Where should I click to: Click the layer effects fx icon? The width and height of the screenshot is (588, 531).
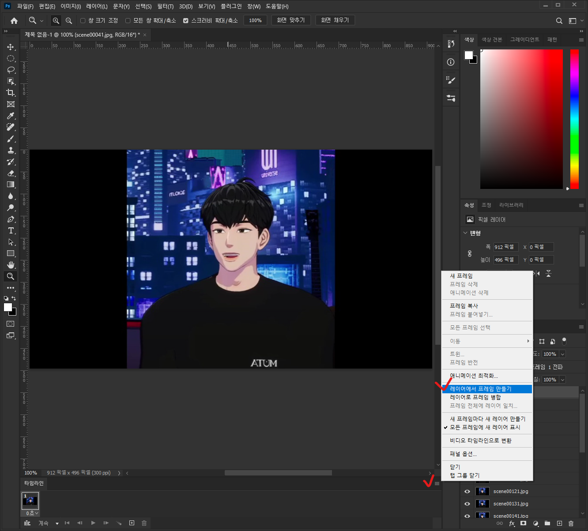pos(512,523)
